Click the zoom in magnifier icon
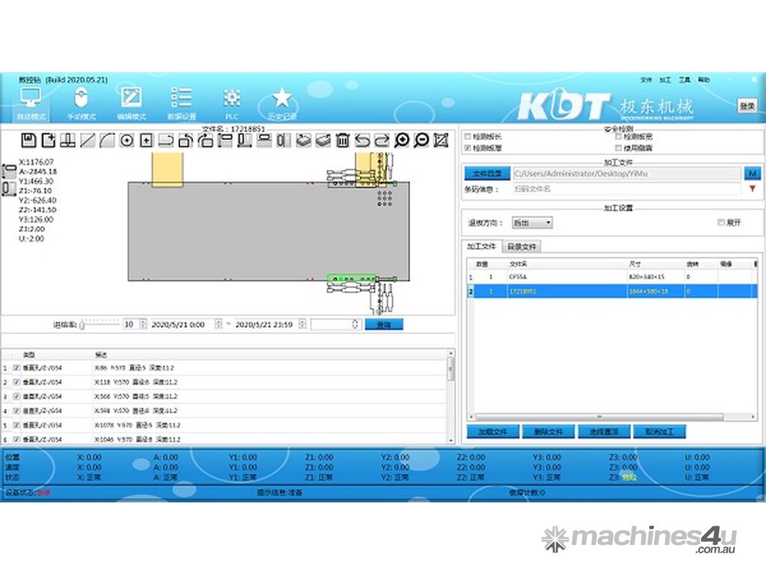This screenshot has width=766, height=575. (402, 140)
